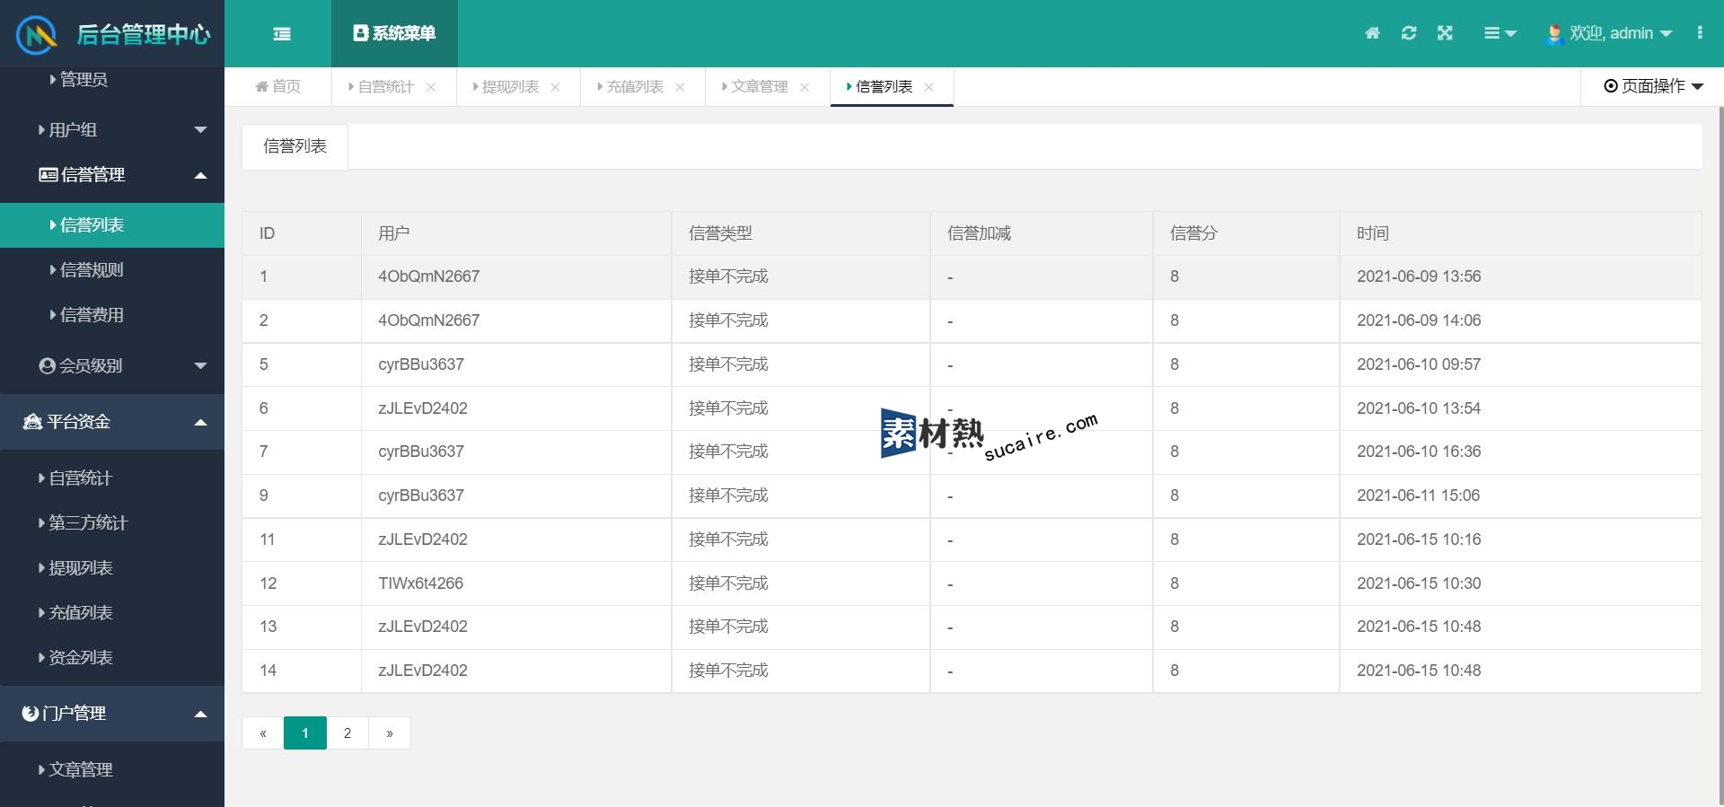This screenshot has height=807, width=1724.
Task: Click the home icon in the top bar
Action: (x=1372, y=33)
